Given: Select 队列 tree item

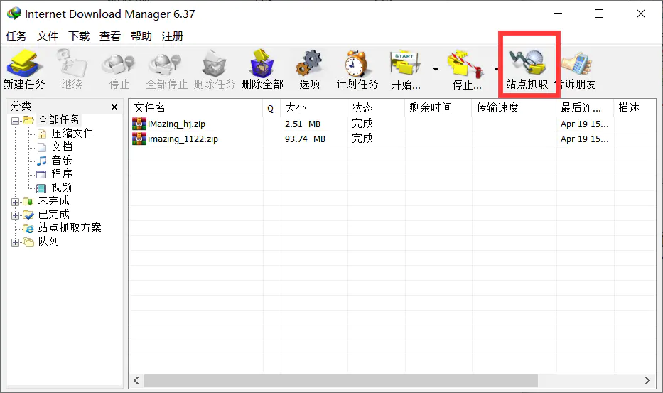Looking at the screenshot, I should pyautogui.click(x=48, y=241).
